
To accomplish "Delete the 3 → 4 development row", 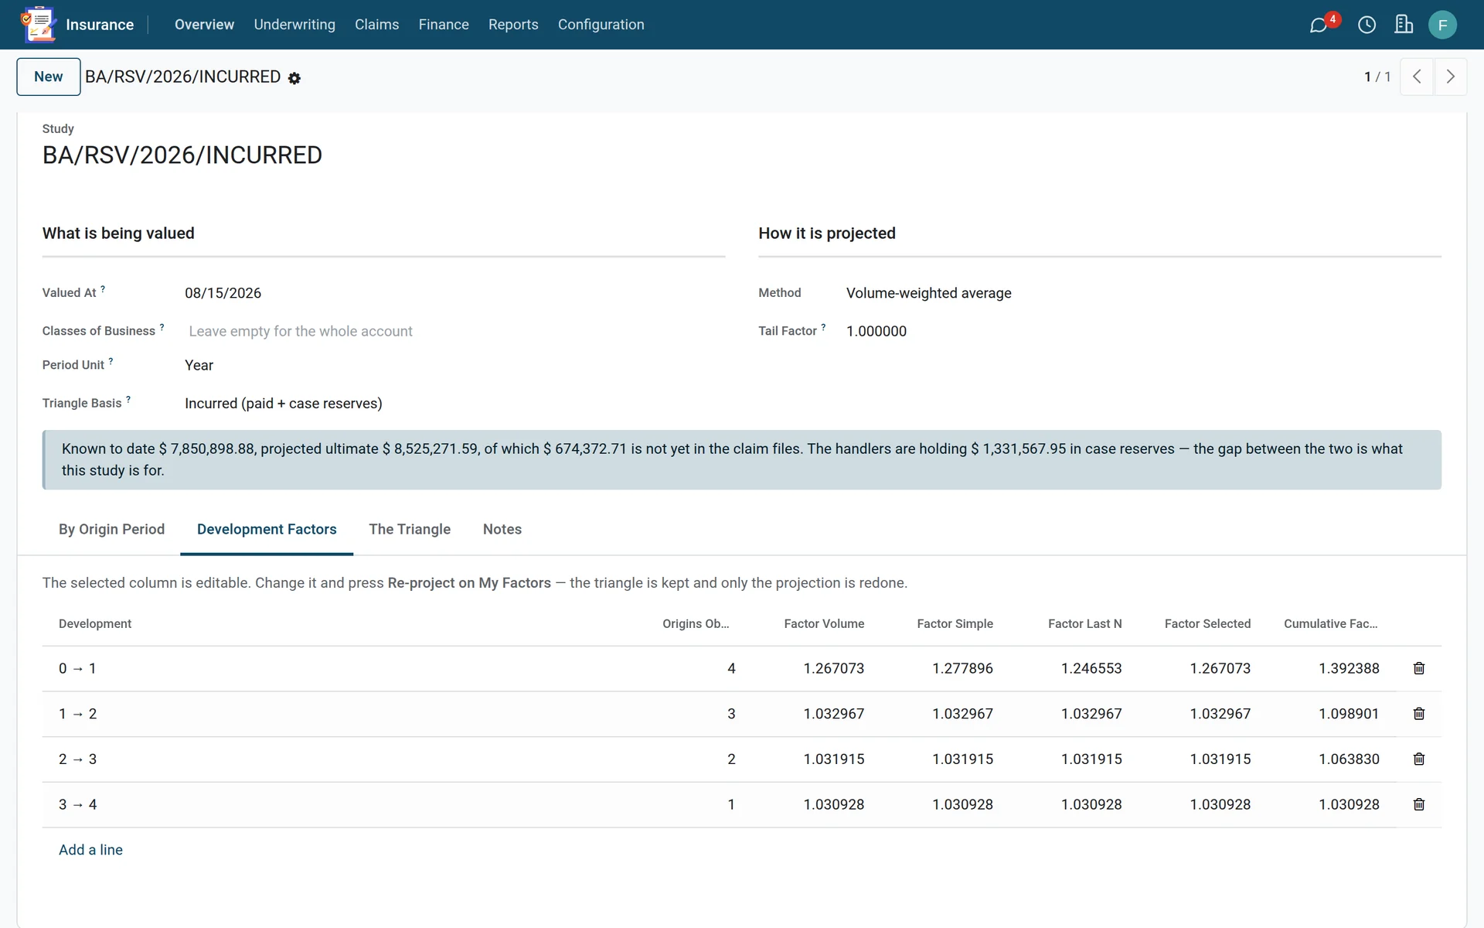I will tap(1419, 804).
